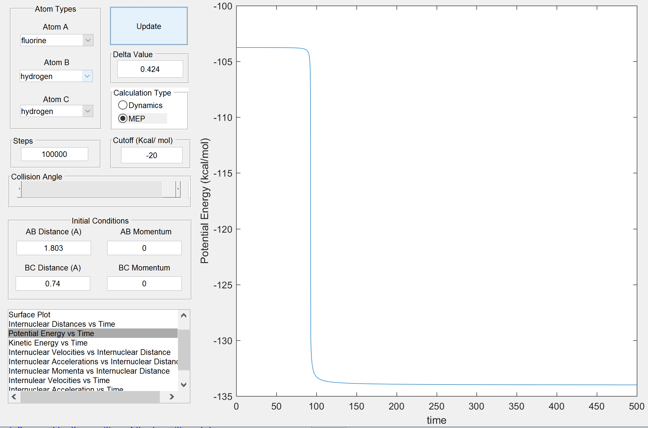Click the Collision Angle slider left arrow
Image resolution: width=648 pixels, height=428 pixels.
click(x=19, y=189)
